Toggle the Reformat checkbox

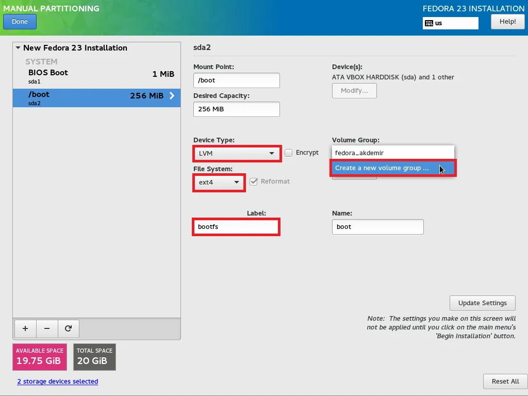254,182
